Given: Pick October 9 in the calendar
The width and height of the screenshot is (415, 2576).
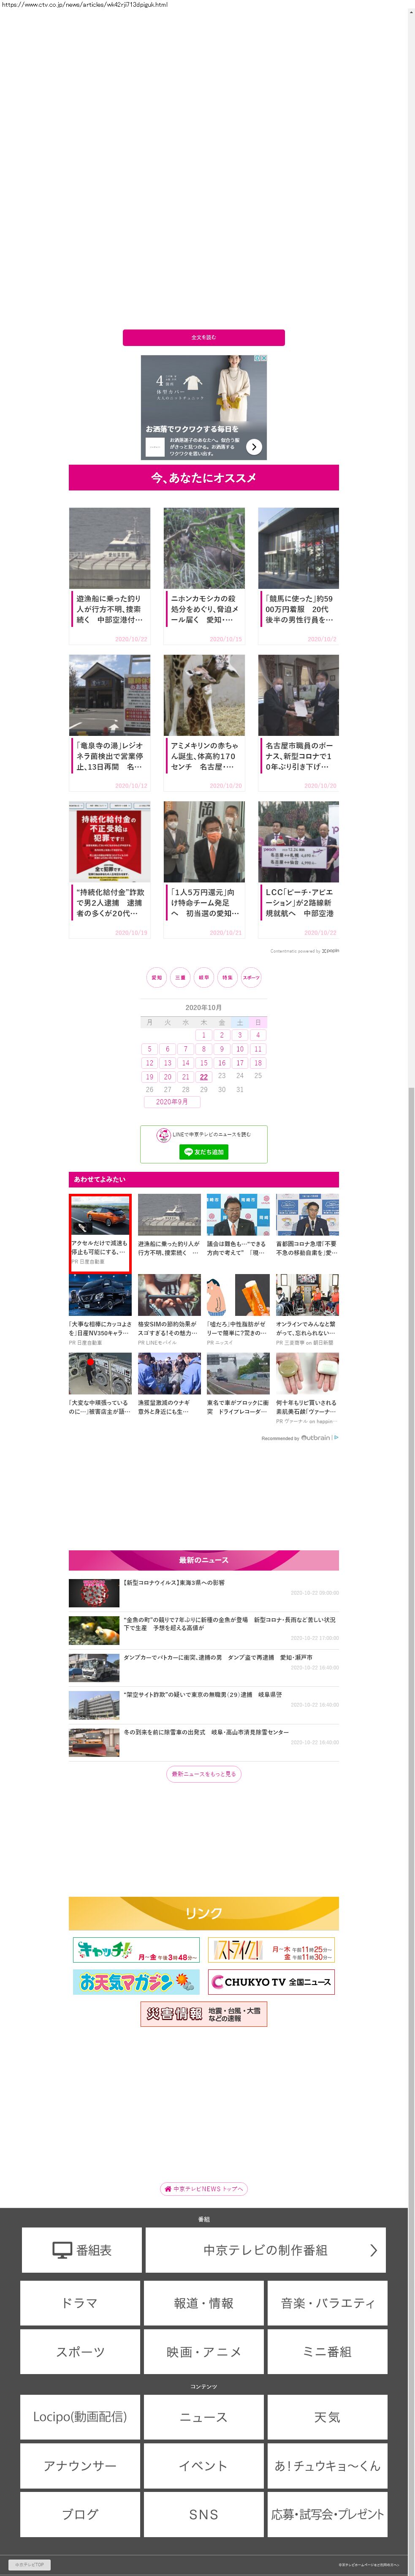Looking at the screenshot, I should click(x=222, y=1049).
